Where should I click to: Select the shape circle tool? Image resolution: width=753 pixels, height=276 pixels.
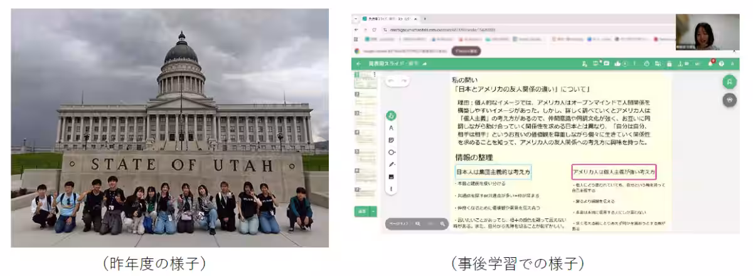pyautogui.click(x=392, y=152)
